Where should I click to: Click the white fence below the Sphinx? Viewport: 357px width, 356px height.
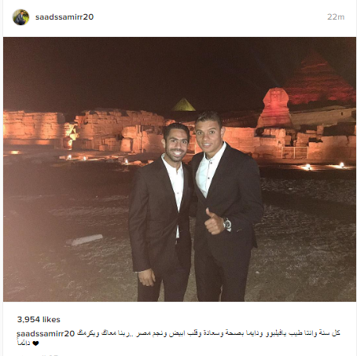(295, 152)
